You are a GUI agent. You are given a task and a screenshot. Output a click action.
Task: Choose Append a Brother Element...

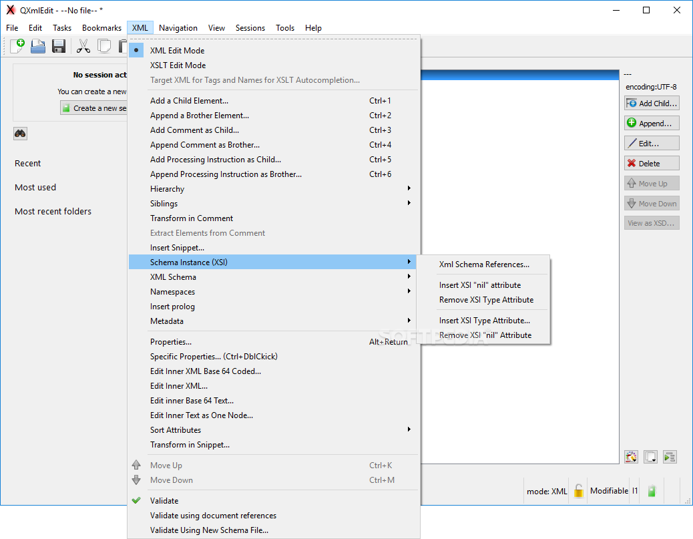(274, 116)
